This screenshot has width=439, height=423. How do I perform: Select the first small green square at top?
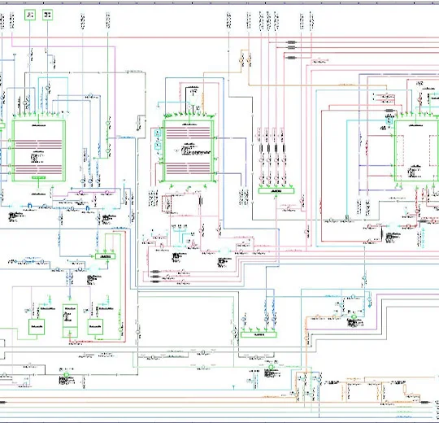tap(30, 15)
